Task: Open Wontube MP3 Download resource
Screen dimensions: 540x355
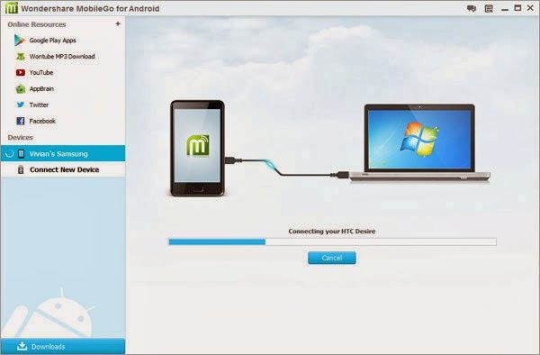Action: coord(62,57)
